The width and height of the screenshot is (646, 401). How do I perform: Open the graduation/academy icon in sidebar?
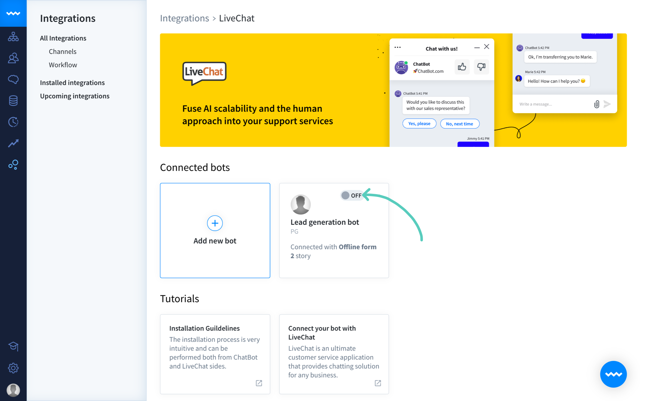pyautogui.click(x=13, y=346)
